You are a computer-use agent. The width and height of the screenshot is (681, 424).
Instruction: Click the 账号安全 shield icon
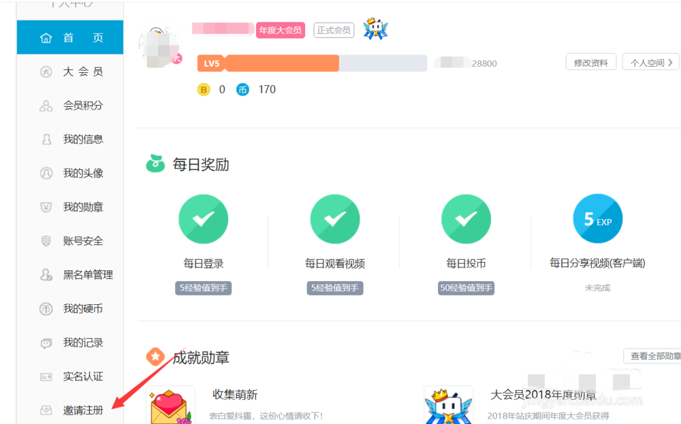tap(46, 241)
